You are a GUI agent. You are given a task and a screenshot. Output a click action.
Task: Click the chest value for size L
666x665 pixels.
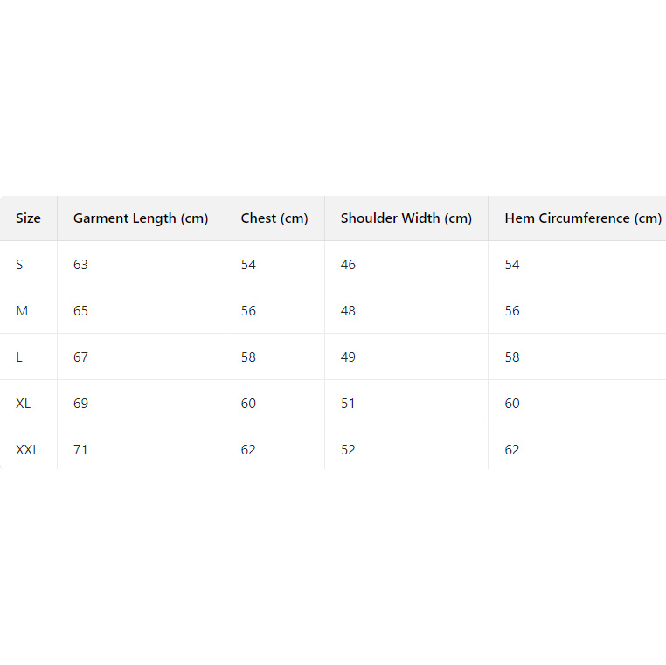(x=248, y=357)
